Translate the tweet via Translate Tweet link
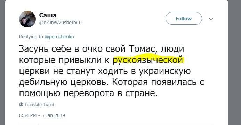 (x=39, y=105)
